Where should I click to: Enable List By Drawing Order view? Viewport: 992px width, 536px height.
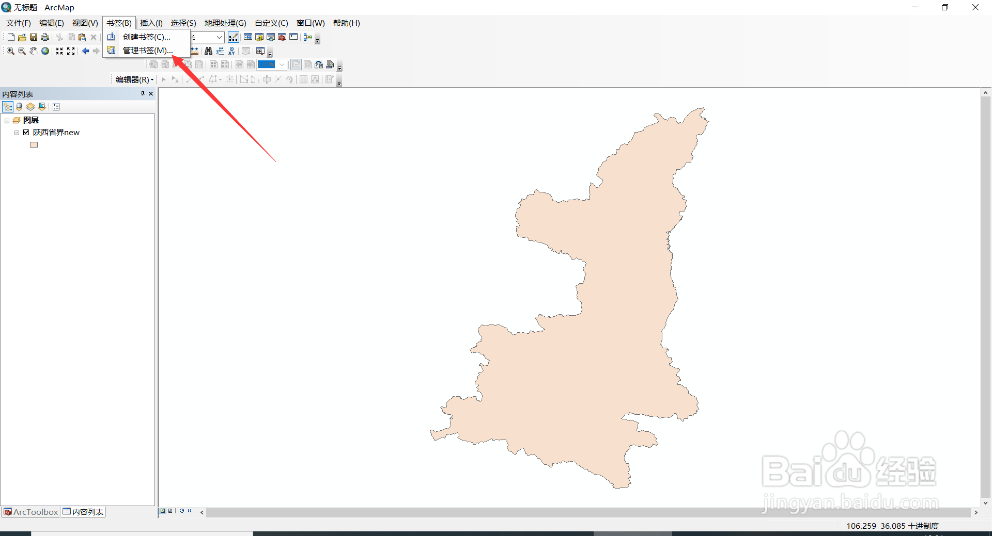[7, 106]
